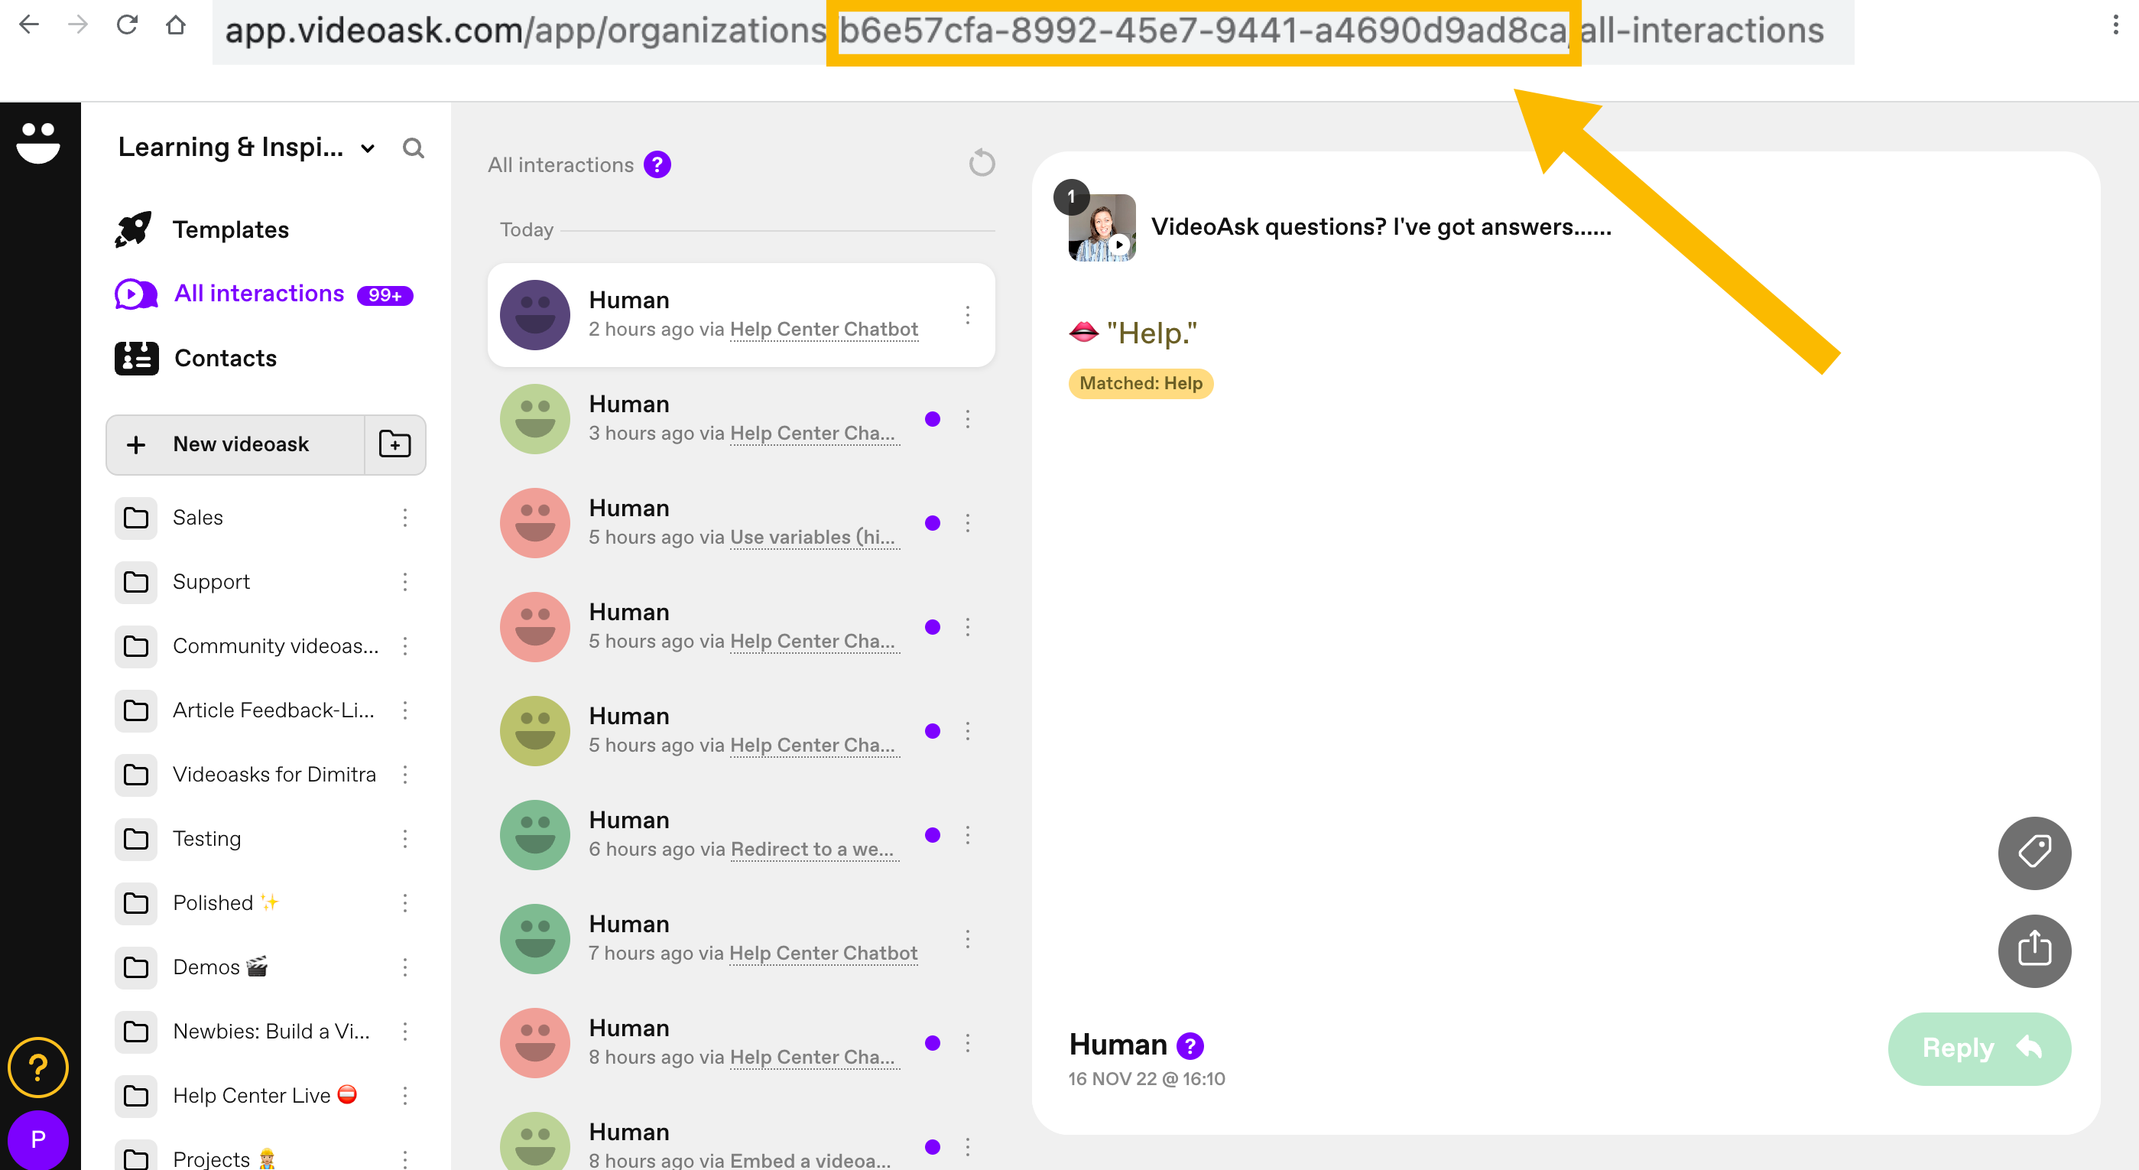
Task: Open the Sales folder options menu
Action: point(405,518)
